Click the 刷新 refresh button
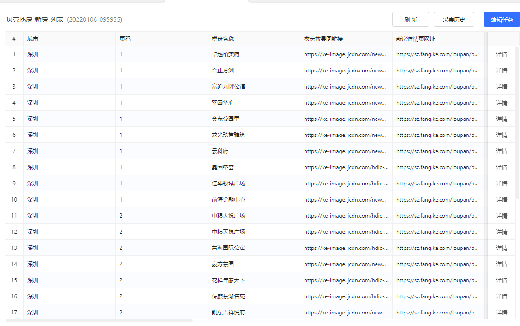 (x=411, y=19)
